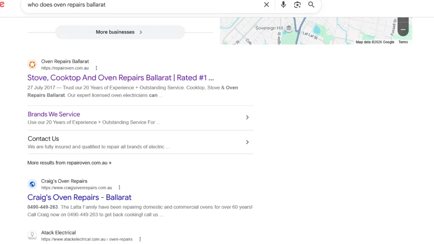This screenshot has height=244, width=434.
Task: Open options menu for craigsovenrepairs.com.au result
Action: click(119, 188)
